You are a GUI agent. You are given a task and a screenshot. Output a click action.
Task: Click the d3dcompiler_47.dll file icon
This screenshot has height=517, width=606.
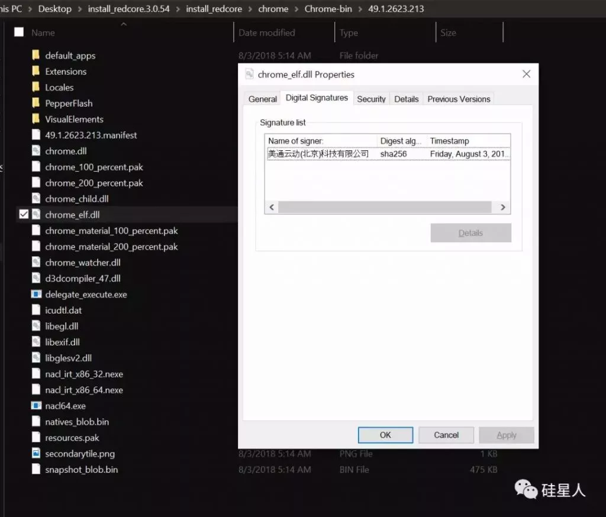click(x=36, y=278)
